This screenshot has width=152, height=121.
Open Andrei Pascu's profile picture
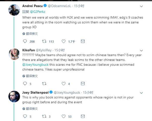[x=14, y=10]
